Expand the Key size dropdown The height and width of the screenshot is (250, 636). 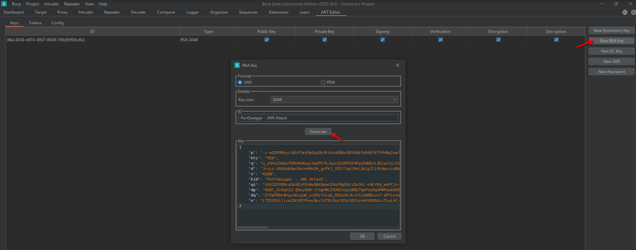334,100
